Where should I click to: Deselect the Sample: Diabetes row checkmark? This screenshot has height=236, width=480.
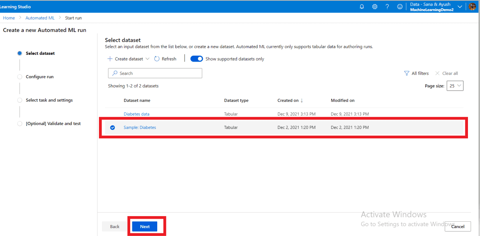point(112,127)
